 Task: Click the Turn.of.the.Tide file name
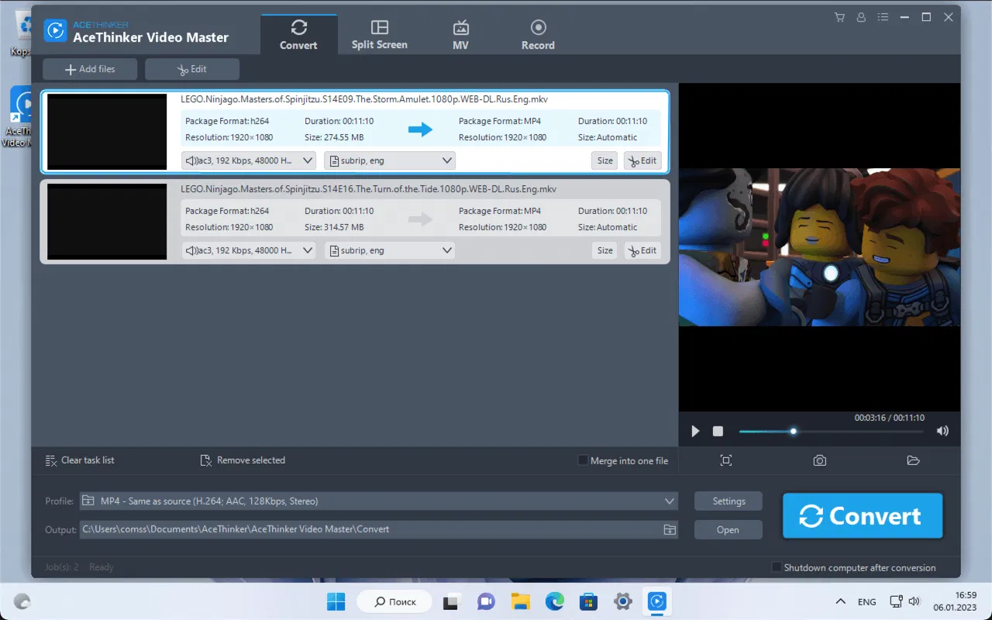(x=368, y=189)
